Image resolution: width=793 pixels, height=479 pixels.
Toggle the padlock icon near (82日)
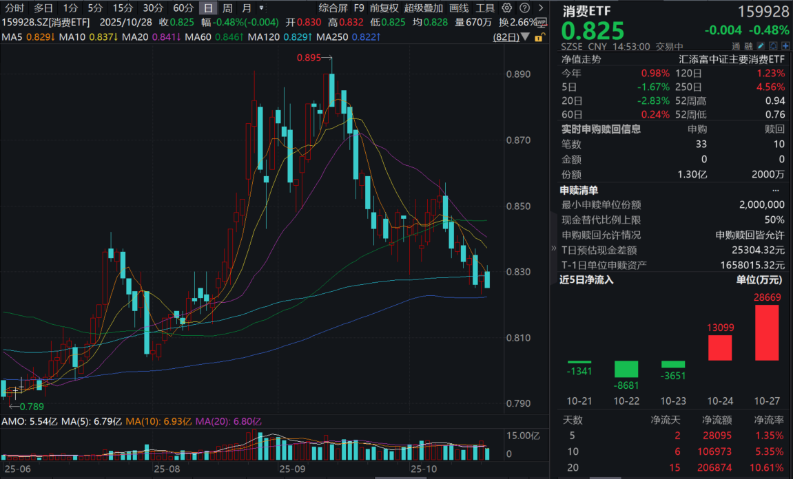point(539,39)
